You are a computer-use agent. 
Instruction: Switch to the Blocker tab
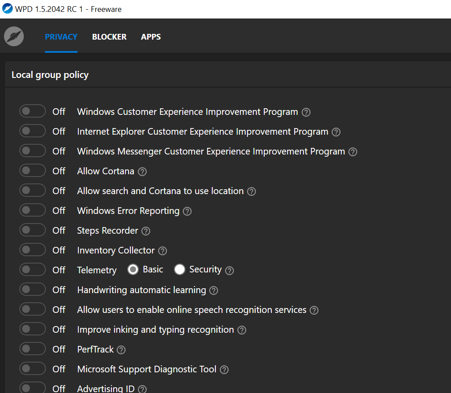pyautogui.click(x=109, y=37)
